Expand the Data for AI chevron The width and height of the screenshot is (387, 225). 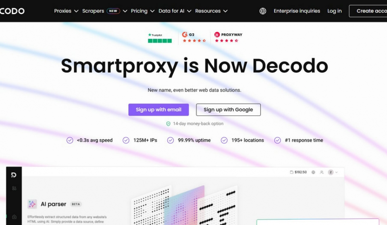[189, 11]
